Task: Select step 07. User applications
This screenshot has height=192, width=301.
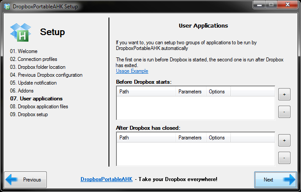Action: pos(36,99)
